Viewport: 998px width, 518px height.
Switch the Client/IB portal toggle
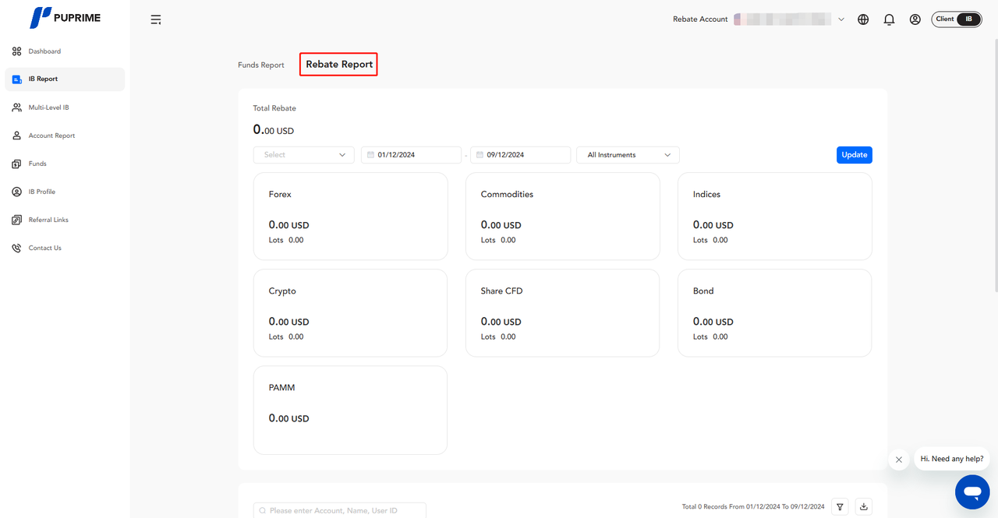[x=956, y=19]
